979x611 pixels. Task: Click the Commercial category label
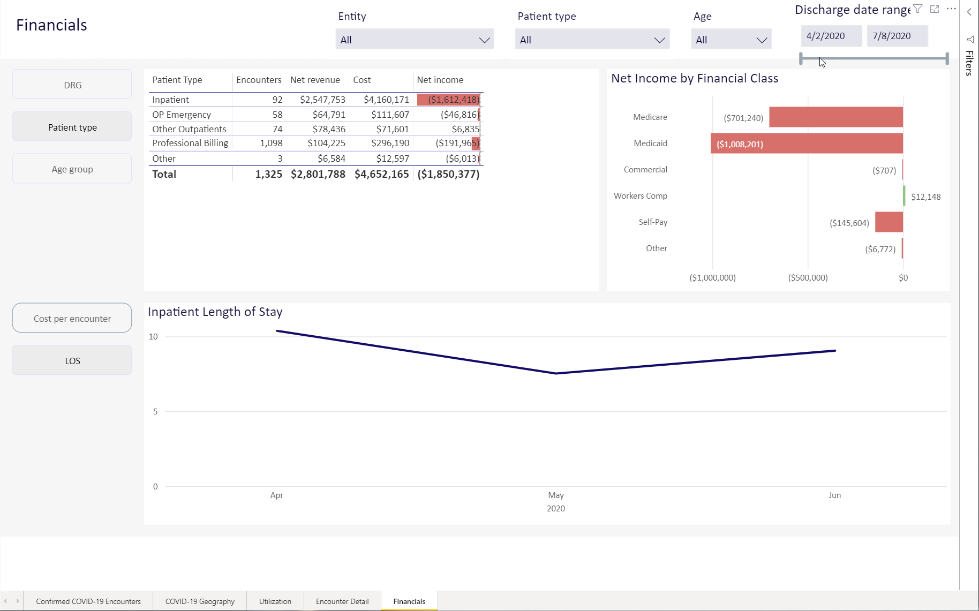coord(645,170)
